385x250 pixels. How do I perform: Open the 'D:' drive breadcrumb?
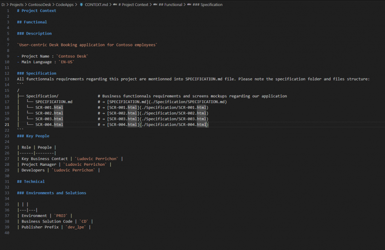click(x=3, y=5)
